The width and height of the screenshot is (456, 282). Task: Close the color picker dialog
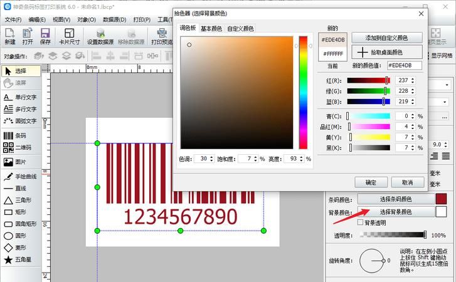[421, 13]
